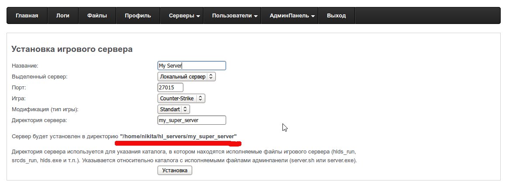509x191 pixels.
Task: Open the Counter-Strike game selector
Action: [x=181, y=99]
